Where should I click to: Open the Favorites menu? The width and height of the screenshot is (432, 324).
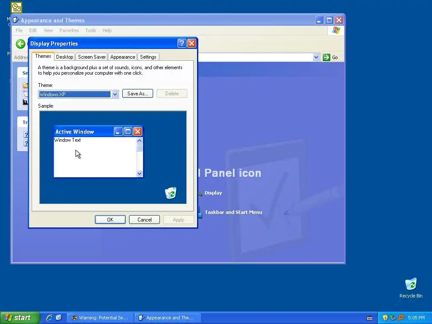(69, 30)
